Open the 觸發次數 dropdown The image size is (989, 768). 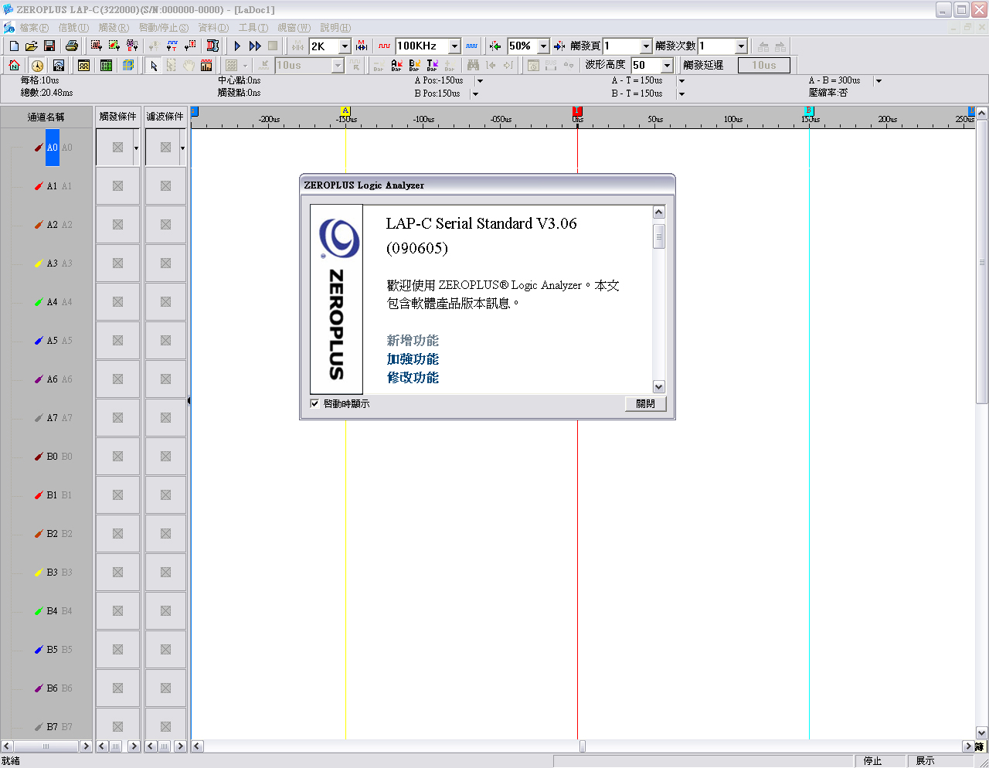(741, 46)
